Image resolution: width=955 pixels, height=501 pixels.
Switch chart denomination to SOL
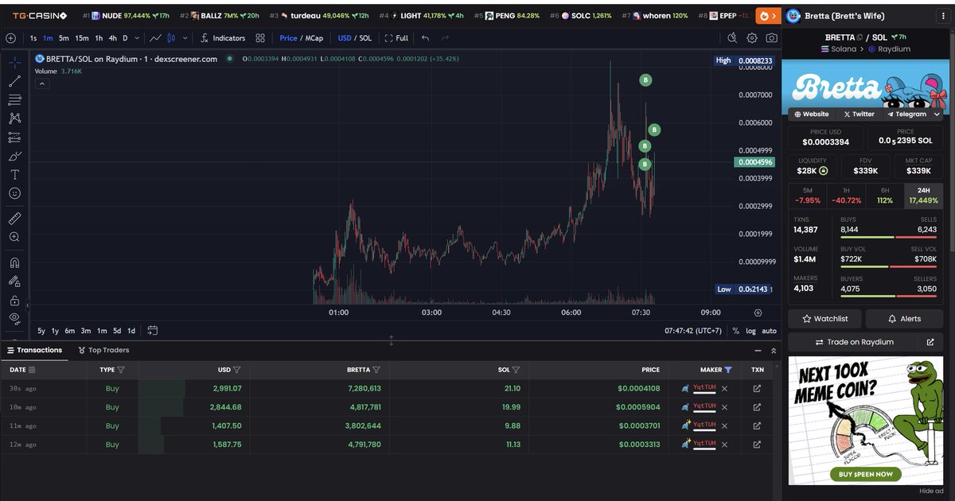point(365,38)
